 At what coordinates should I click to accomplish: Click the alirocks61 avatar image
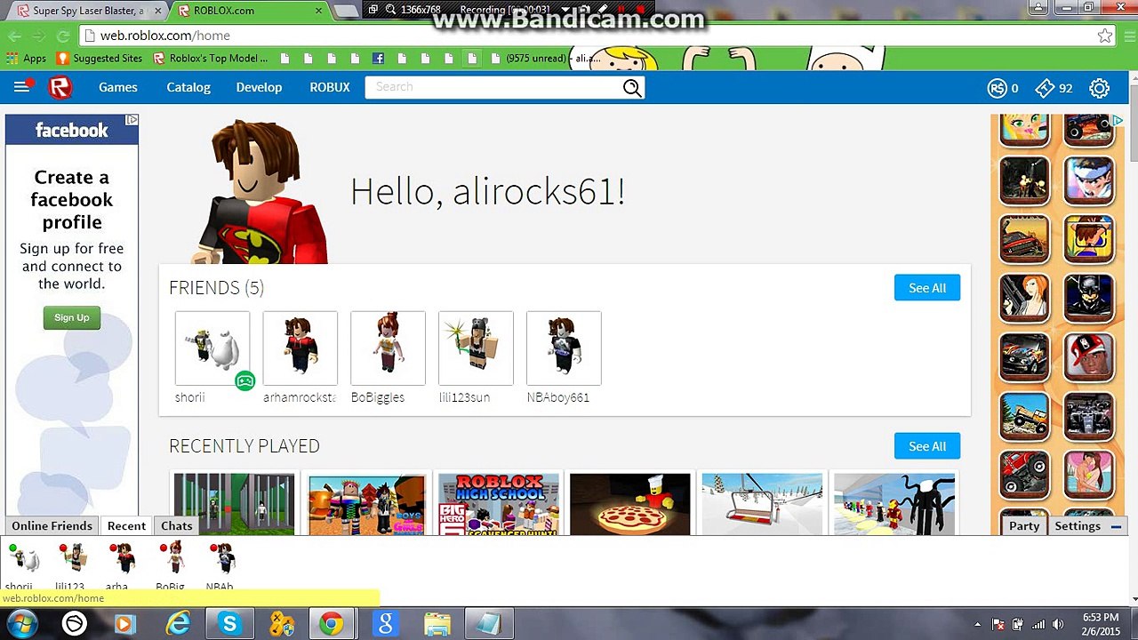click(258, 194)
